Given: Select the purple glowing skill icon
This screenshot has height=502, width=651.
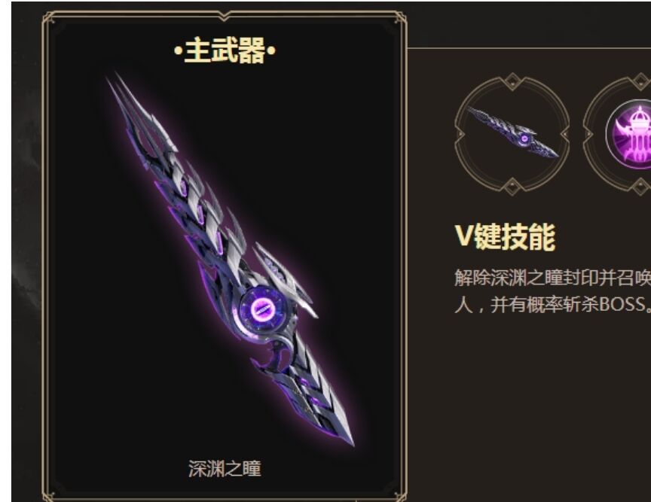Looking at the screenshot, I should coord(629,134).
